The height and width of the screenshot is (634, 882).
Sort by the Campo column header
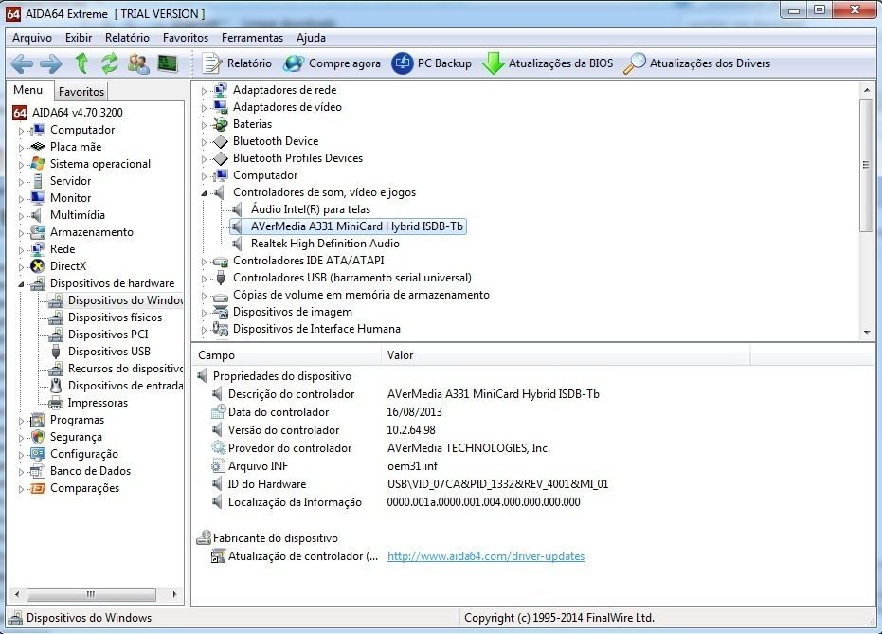[287, 355]
